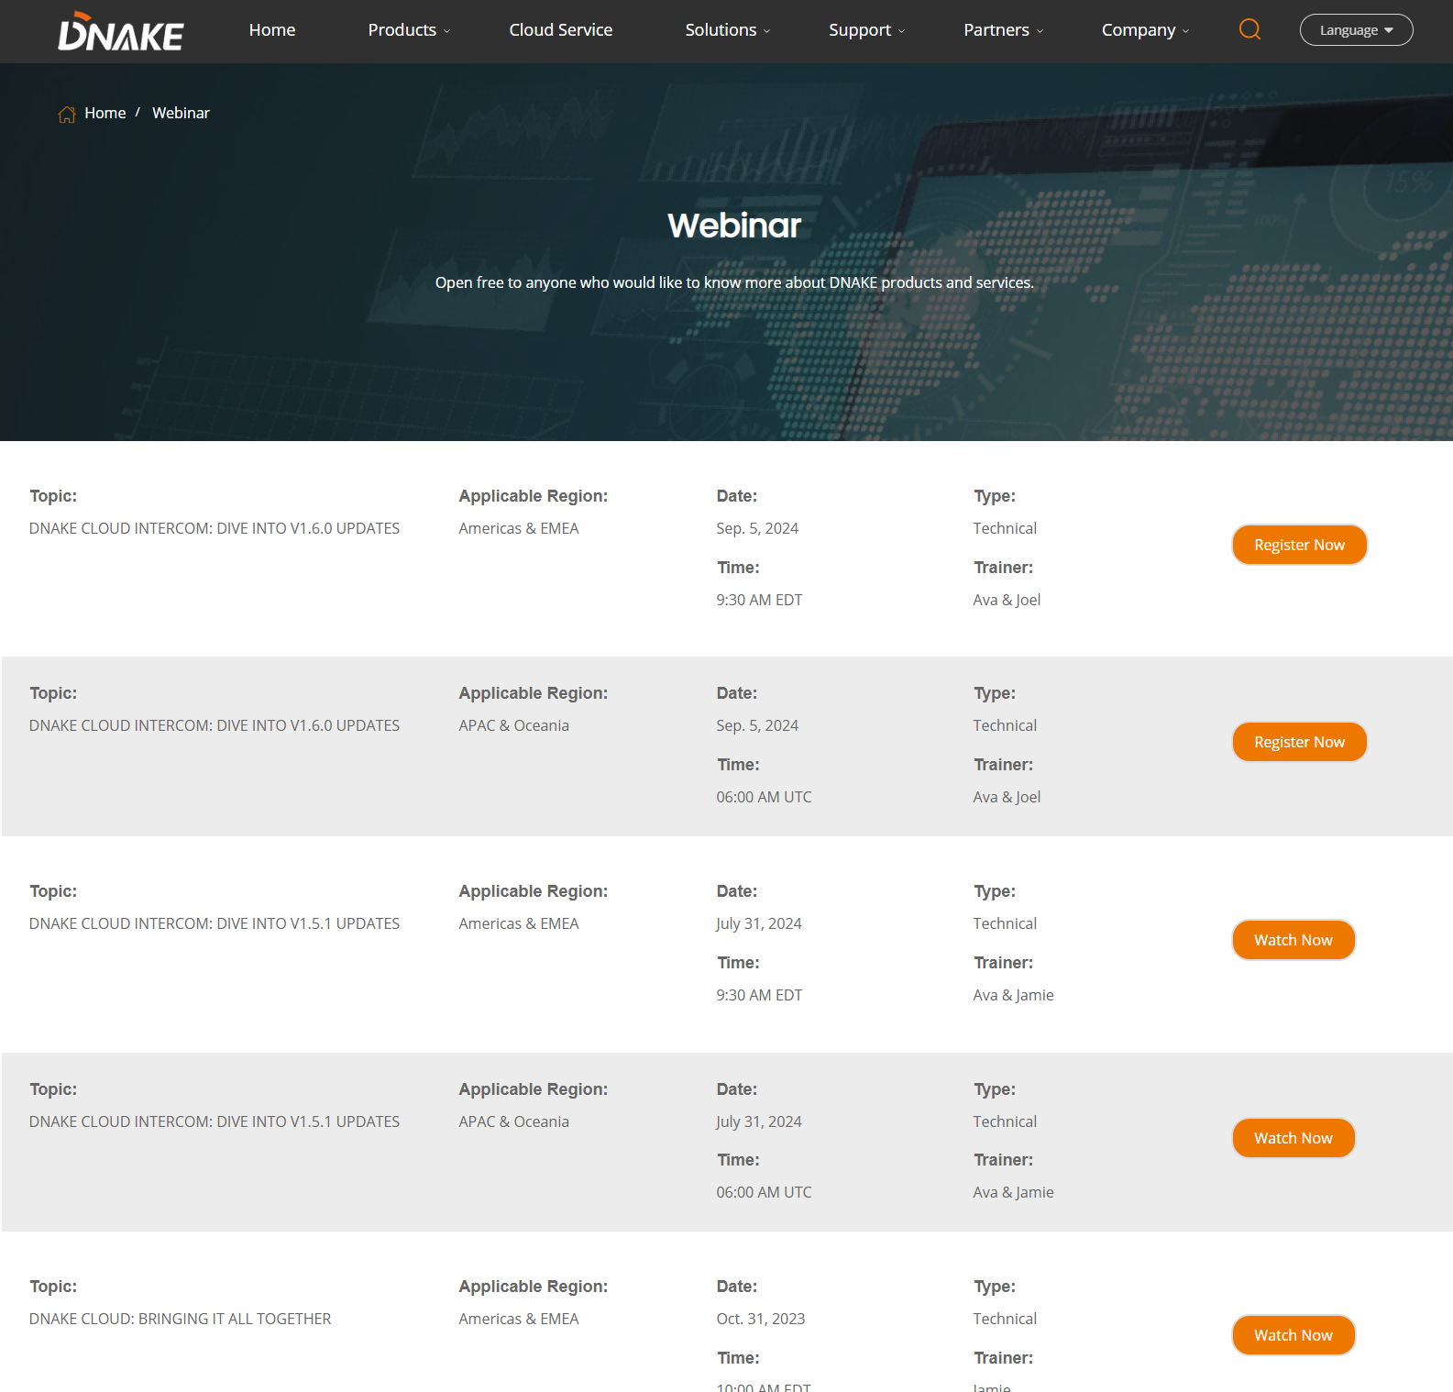Click the home icon in breadcrumb
The width and height of the screenshot is (1453, 1392).
pyautogui.click(x=67, y=114)
